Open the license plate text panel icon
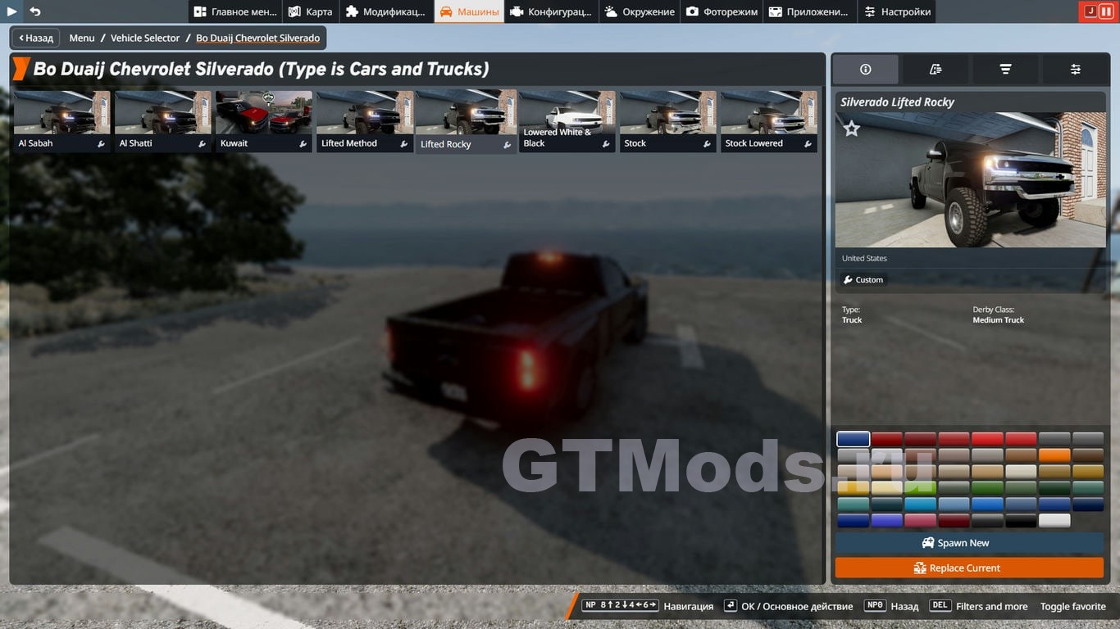The height and width of the screenshot is (629, 1120). point(936,70)
